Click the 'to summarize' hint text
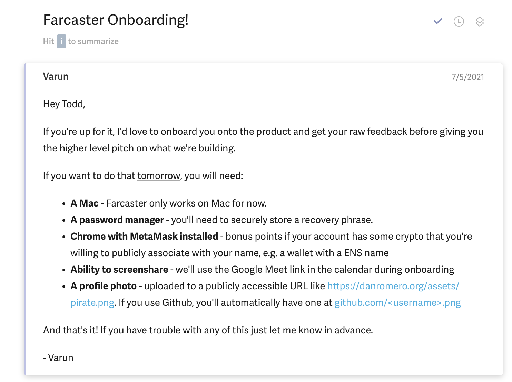The image size is (512, 382). point(93,41)
